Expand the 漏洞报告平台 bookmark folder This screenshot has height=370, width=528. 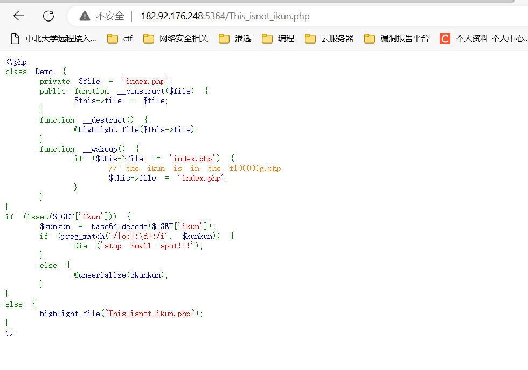pos(397,39)
